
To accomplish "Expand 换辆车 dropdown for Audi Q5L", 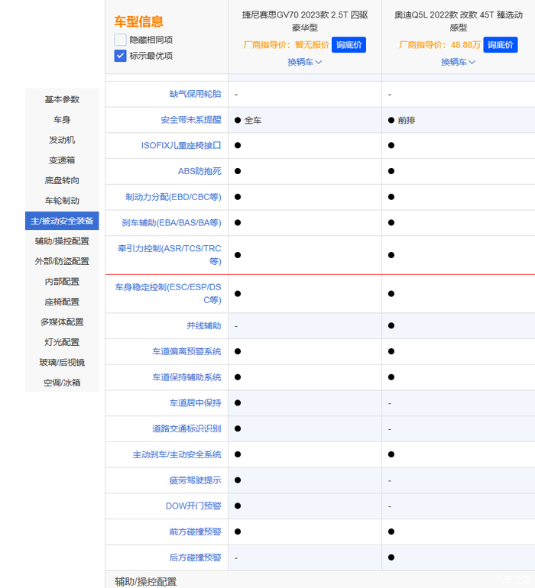I will pyautogui.click(x=458, y=62).
